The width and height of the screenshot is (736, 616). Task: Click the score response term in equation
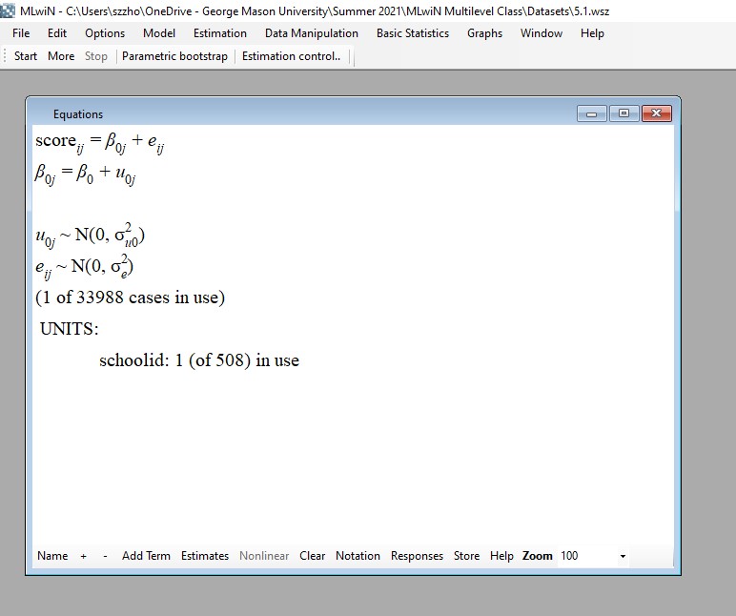coord(55,141)
